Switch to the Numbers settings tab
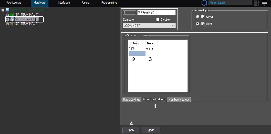 [x=179, y=100]
